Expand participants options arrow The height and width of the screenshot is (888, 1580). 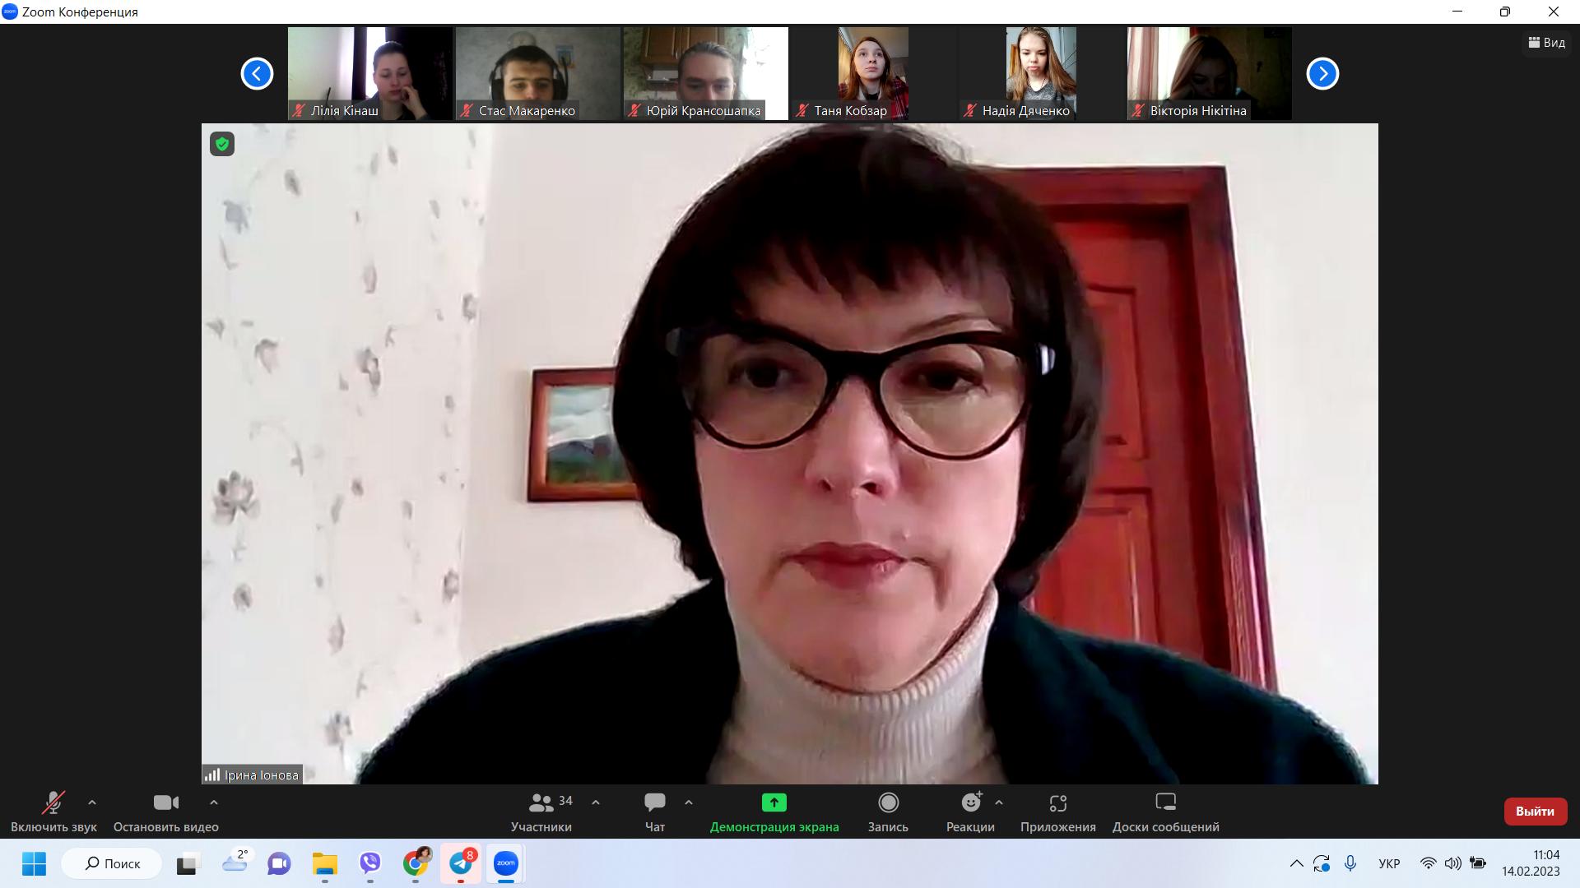(x=596, y=802)
